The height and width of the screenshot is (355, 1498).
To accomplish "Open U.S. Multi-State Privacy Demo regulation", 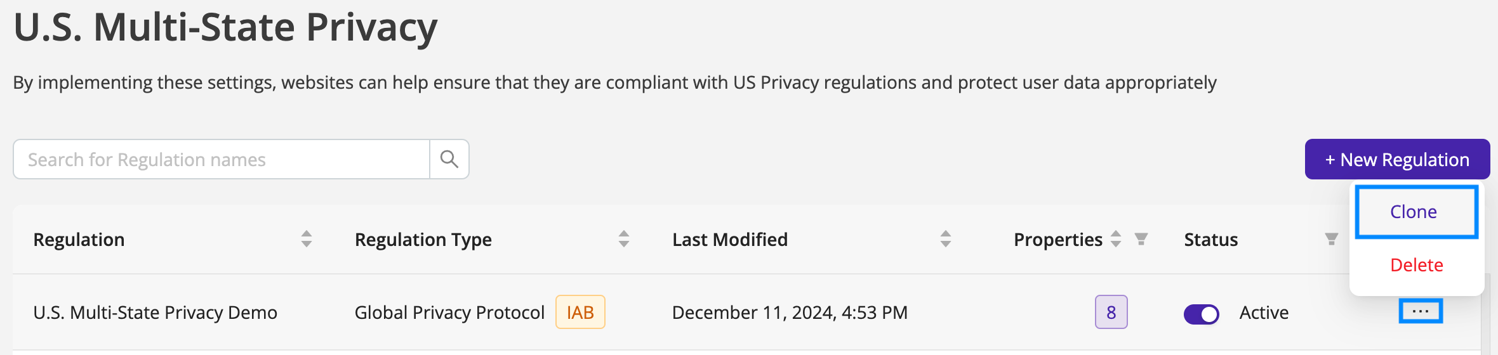I will [x=156, y=313].
